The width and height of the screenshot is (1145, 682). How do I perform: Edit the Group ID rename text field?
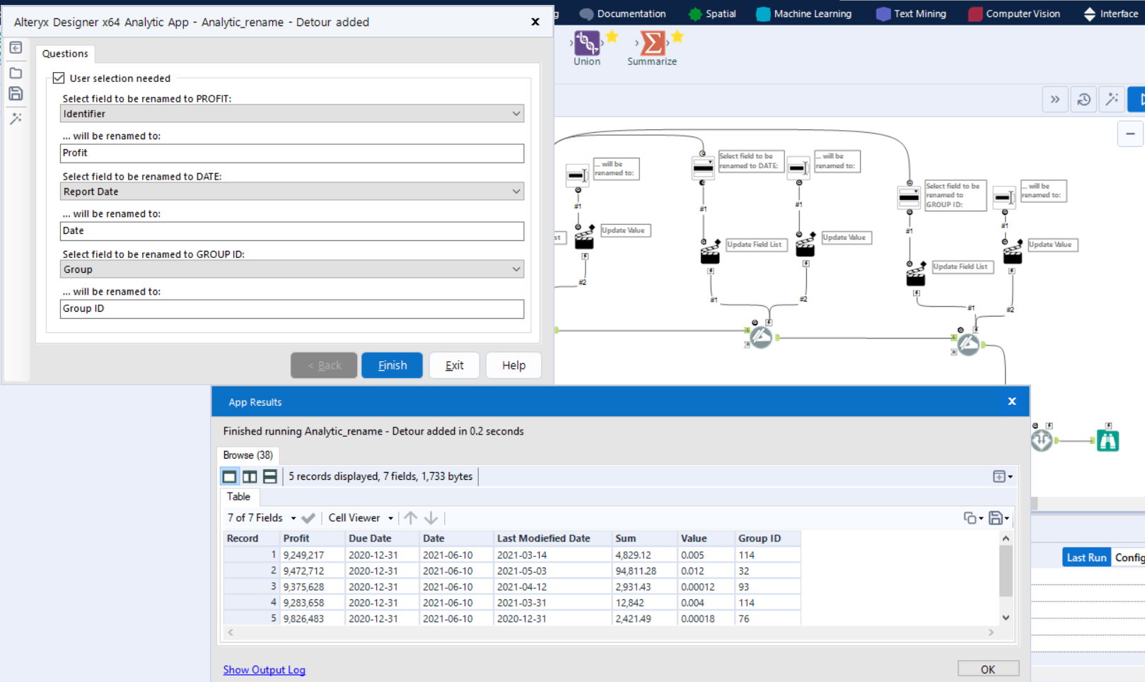[x=292, y=308]
